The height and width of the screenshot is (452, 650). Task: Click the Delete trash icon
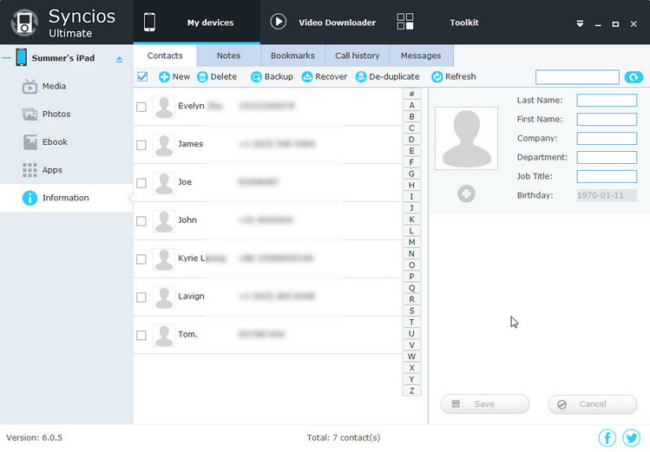point(202,77)
